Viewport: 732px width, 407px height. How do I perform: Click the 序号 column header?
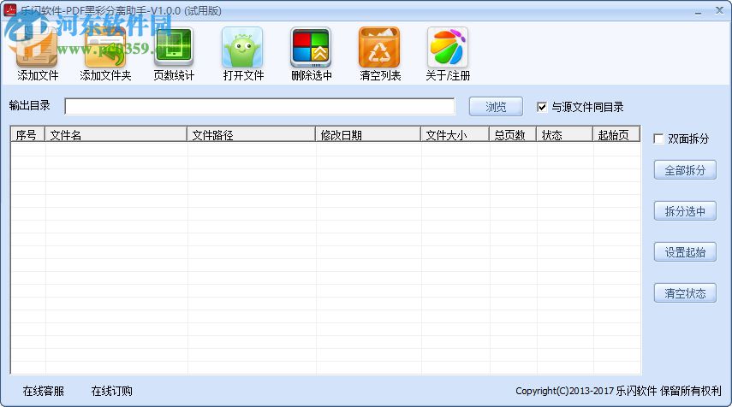[27, 134]
